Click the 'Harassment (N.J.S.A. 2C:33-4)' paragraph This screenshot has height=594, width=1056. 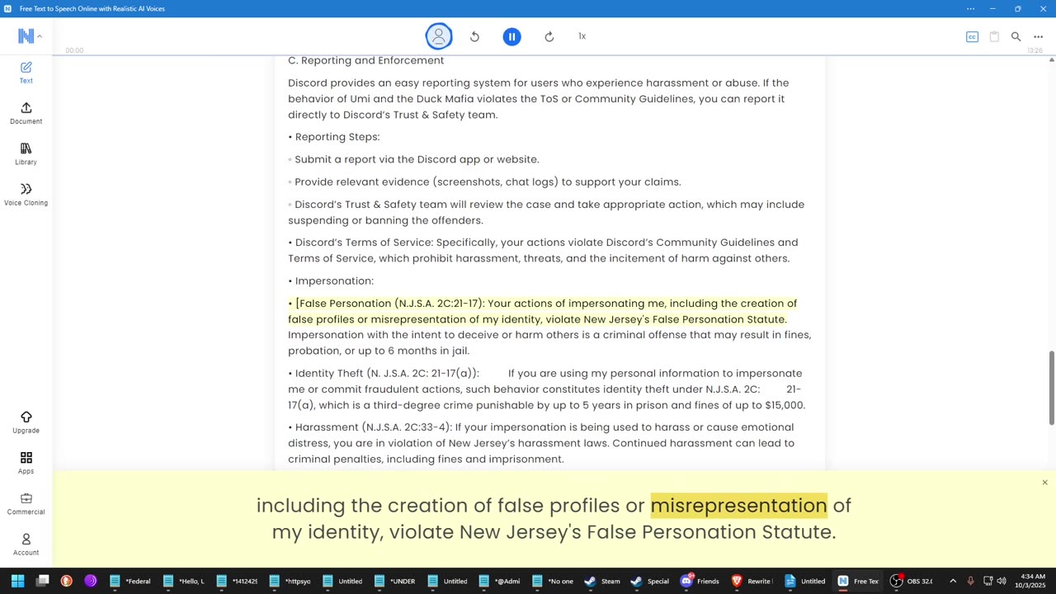tap(541, 443)
